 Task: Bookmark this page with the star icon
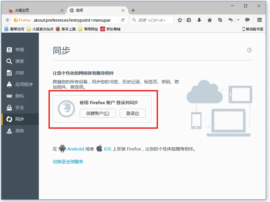click(x=180, y=20)
